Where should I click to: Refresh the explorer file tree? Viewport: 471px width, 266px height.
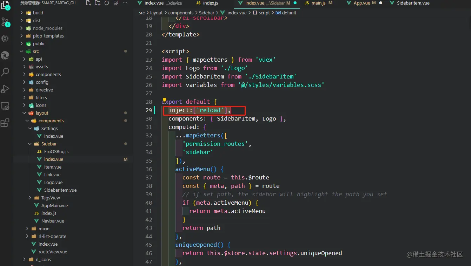click(x=106, y=3)
